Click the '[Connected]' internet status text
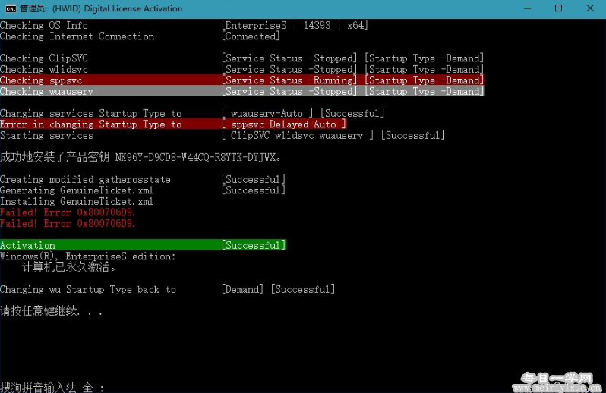This screenshot has height=393, width=606. point(251,36)
